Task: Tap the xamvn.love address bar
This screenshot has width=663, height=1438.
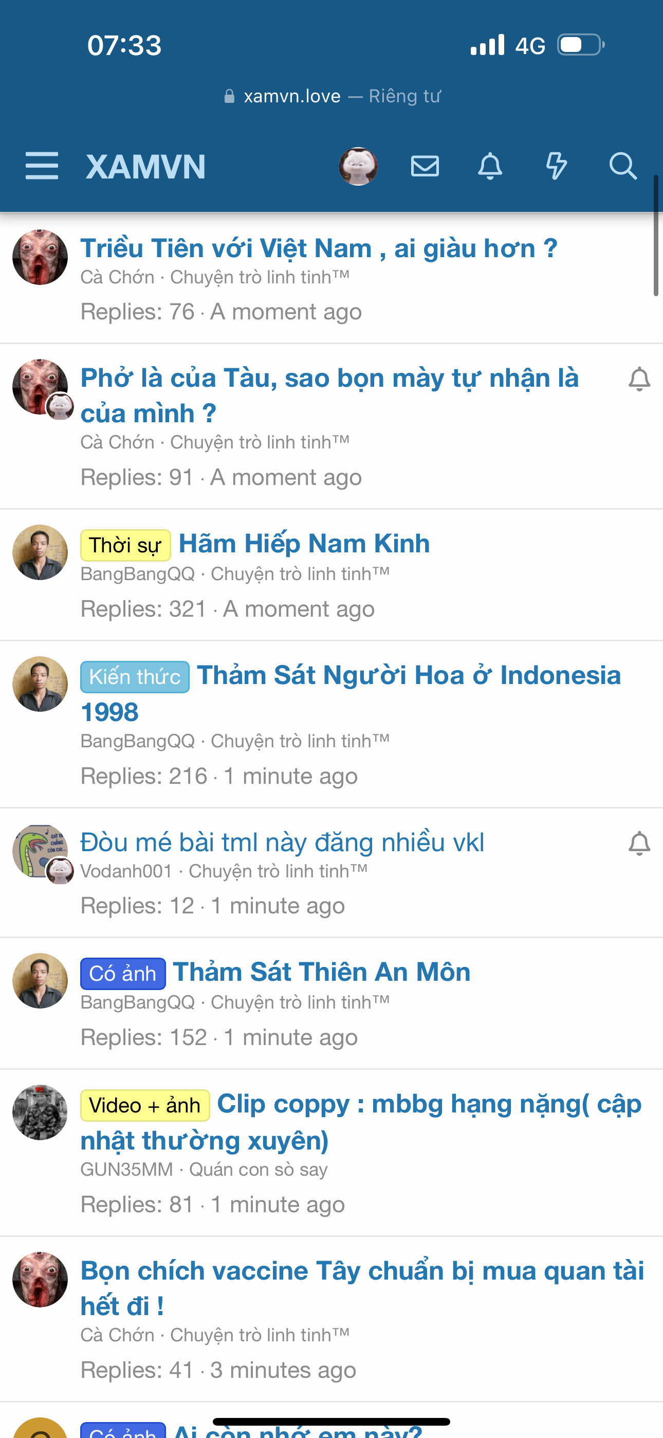Action: pyautogui.click(x=331, y=96)
